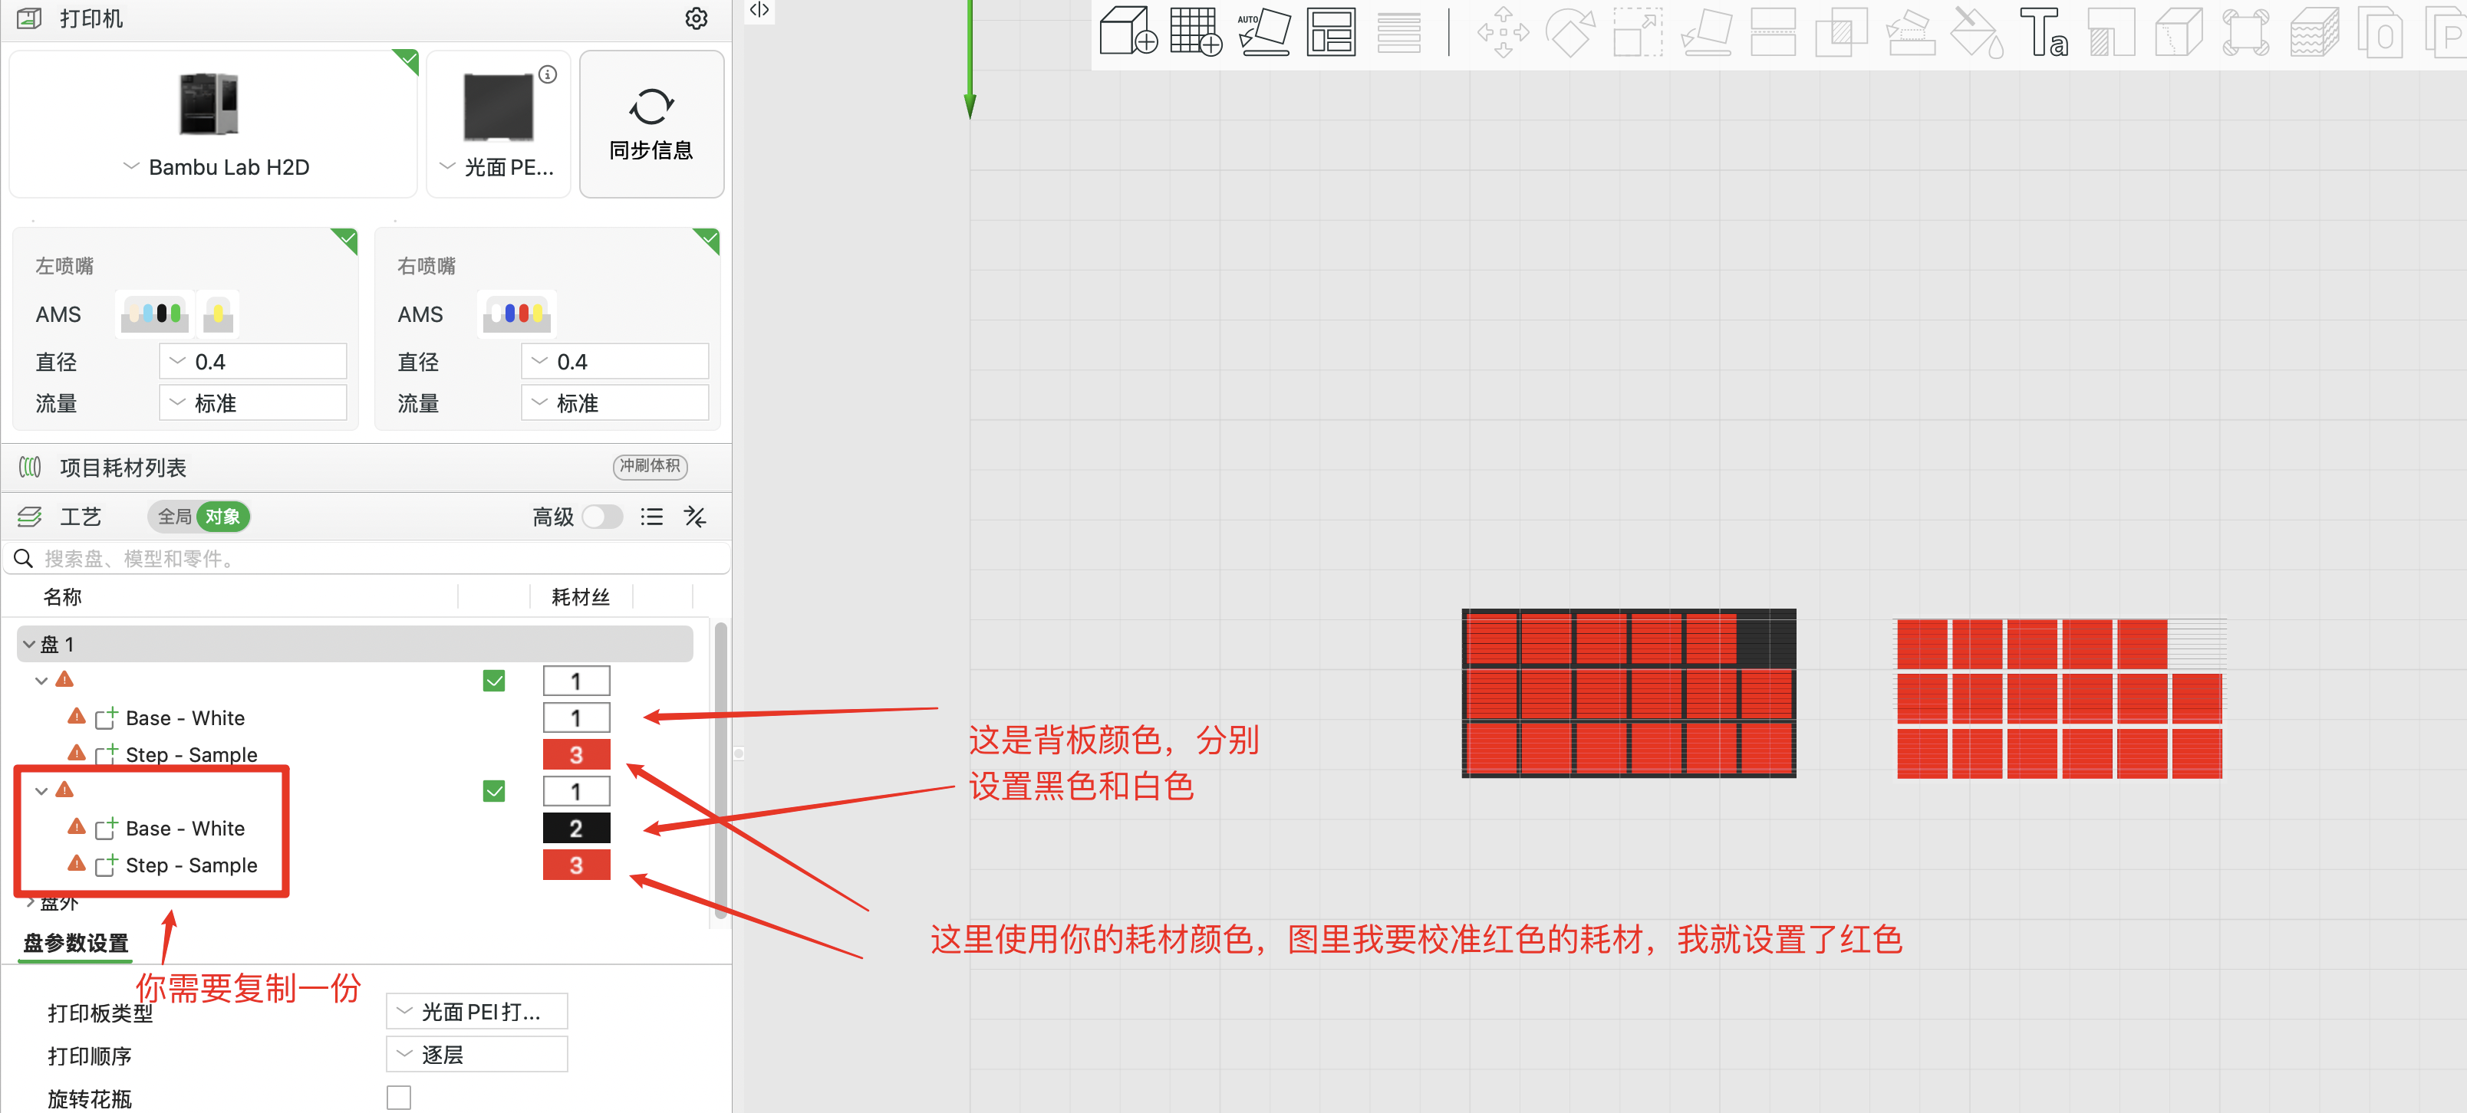Expand the 盘外 tree node

(31, 901)
